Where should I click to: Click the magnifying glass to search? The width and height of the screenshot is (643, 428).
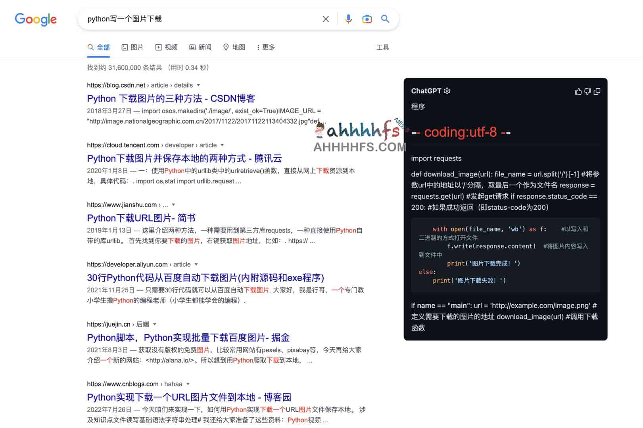pyautogui.click(x=385, y=19)
